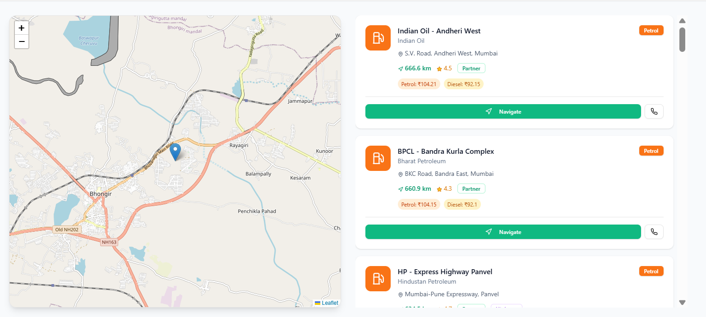Click the Petrol badge on HP Panvel card
Viewport: 706px width, 317px height.
pos(651,271)
